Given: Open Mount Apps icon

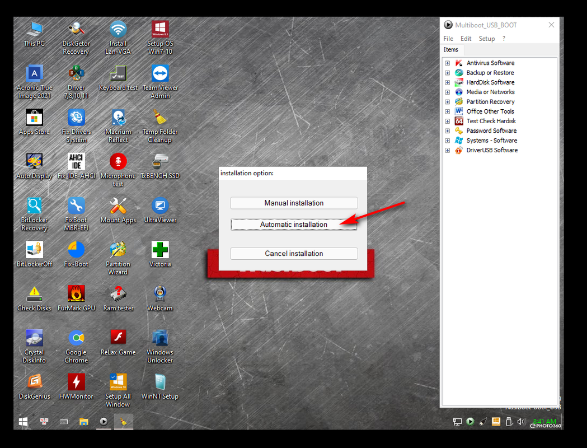Looking at the screenshot, I should (x=118, y=211).
